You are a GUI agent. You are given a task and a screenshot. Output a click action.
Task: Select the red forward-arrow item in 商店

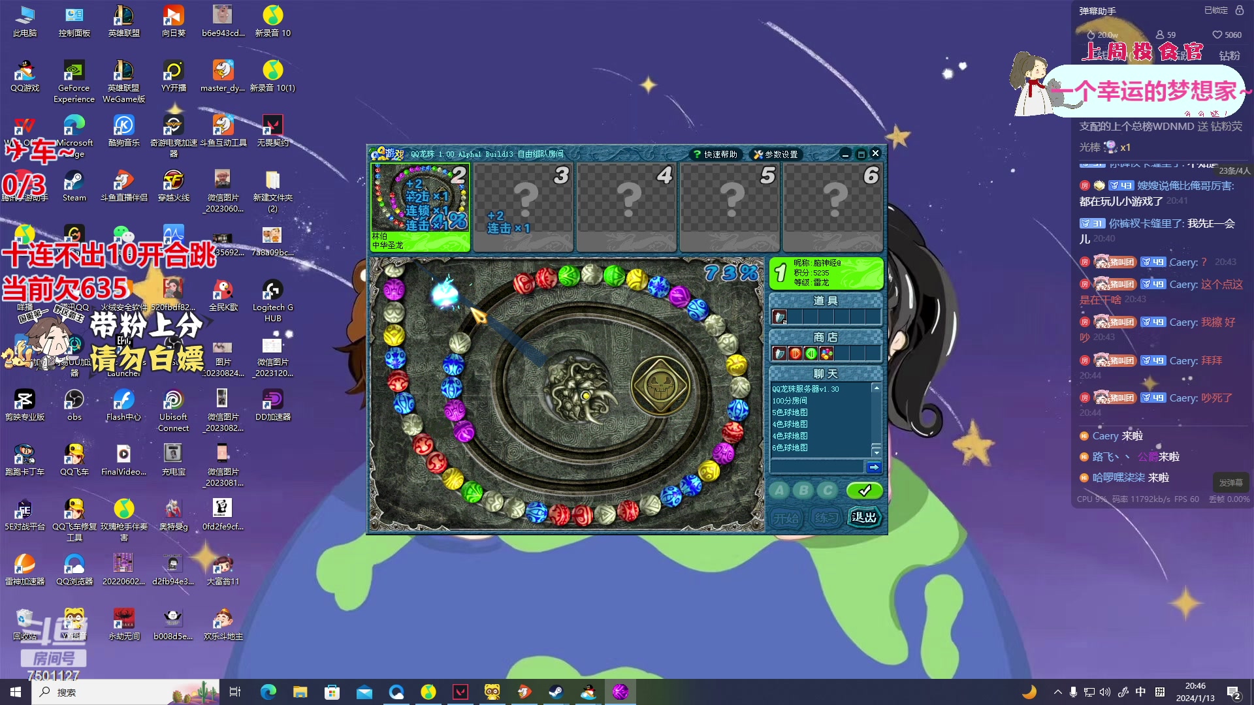(795, 354)
